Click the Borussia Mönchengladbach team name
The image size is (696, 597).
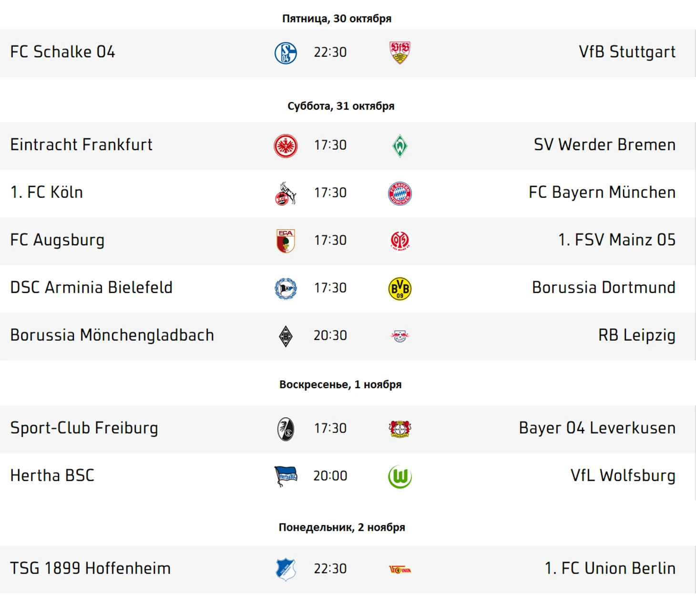point(112,335)
